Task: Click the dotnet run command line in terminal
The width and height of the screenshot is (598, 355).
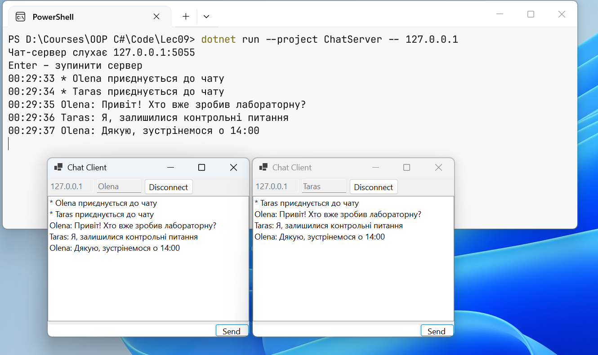Action: [233, 39]
